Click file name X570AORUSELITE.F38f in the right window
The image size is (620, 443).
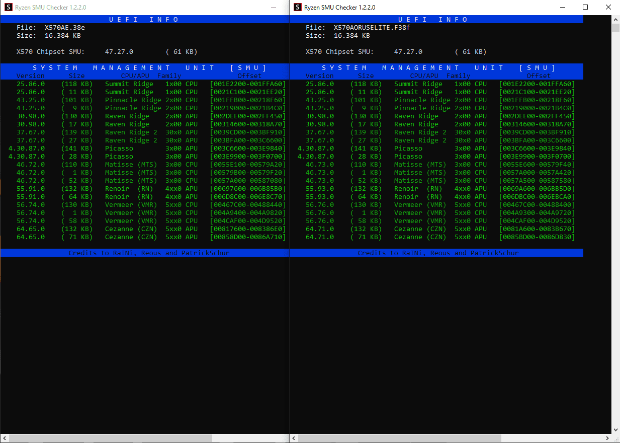372,28
